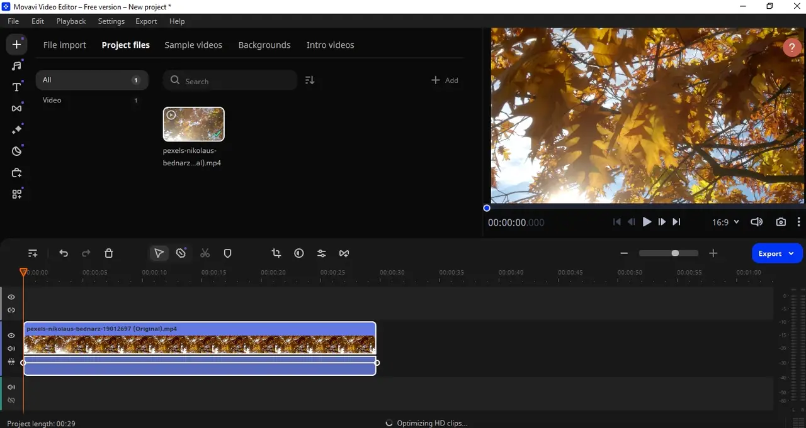Image resolution: width=806 pixels, height=428 pixels.
Task: Zoom out timeline with minus icon
Action: point(624,253)
